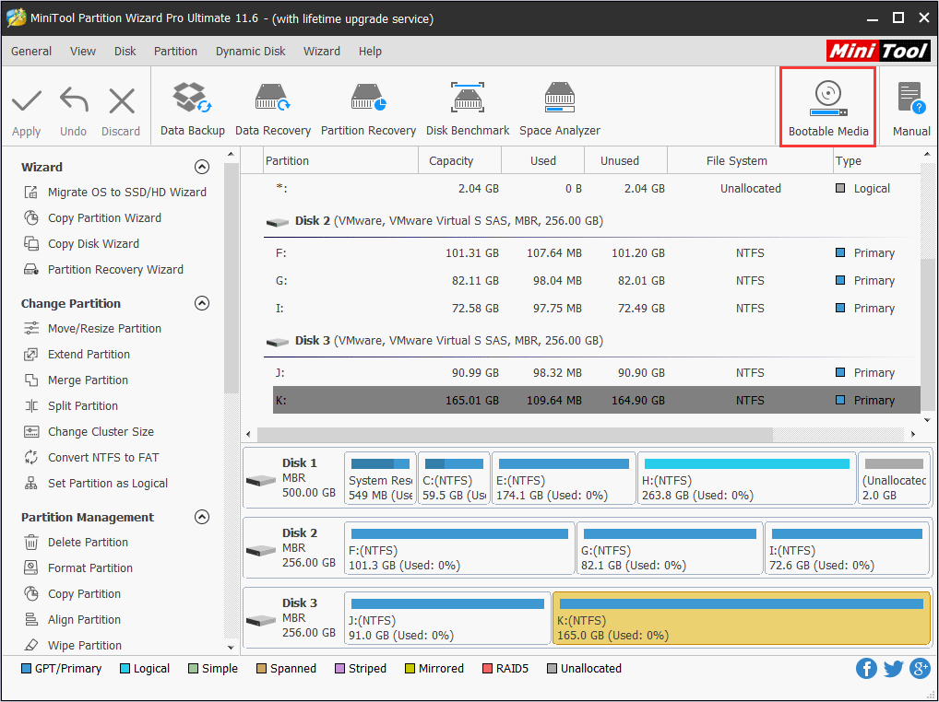Open the Google Plus share icon
This screenshot has height=702, width=939.
(x=920, y=668)
